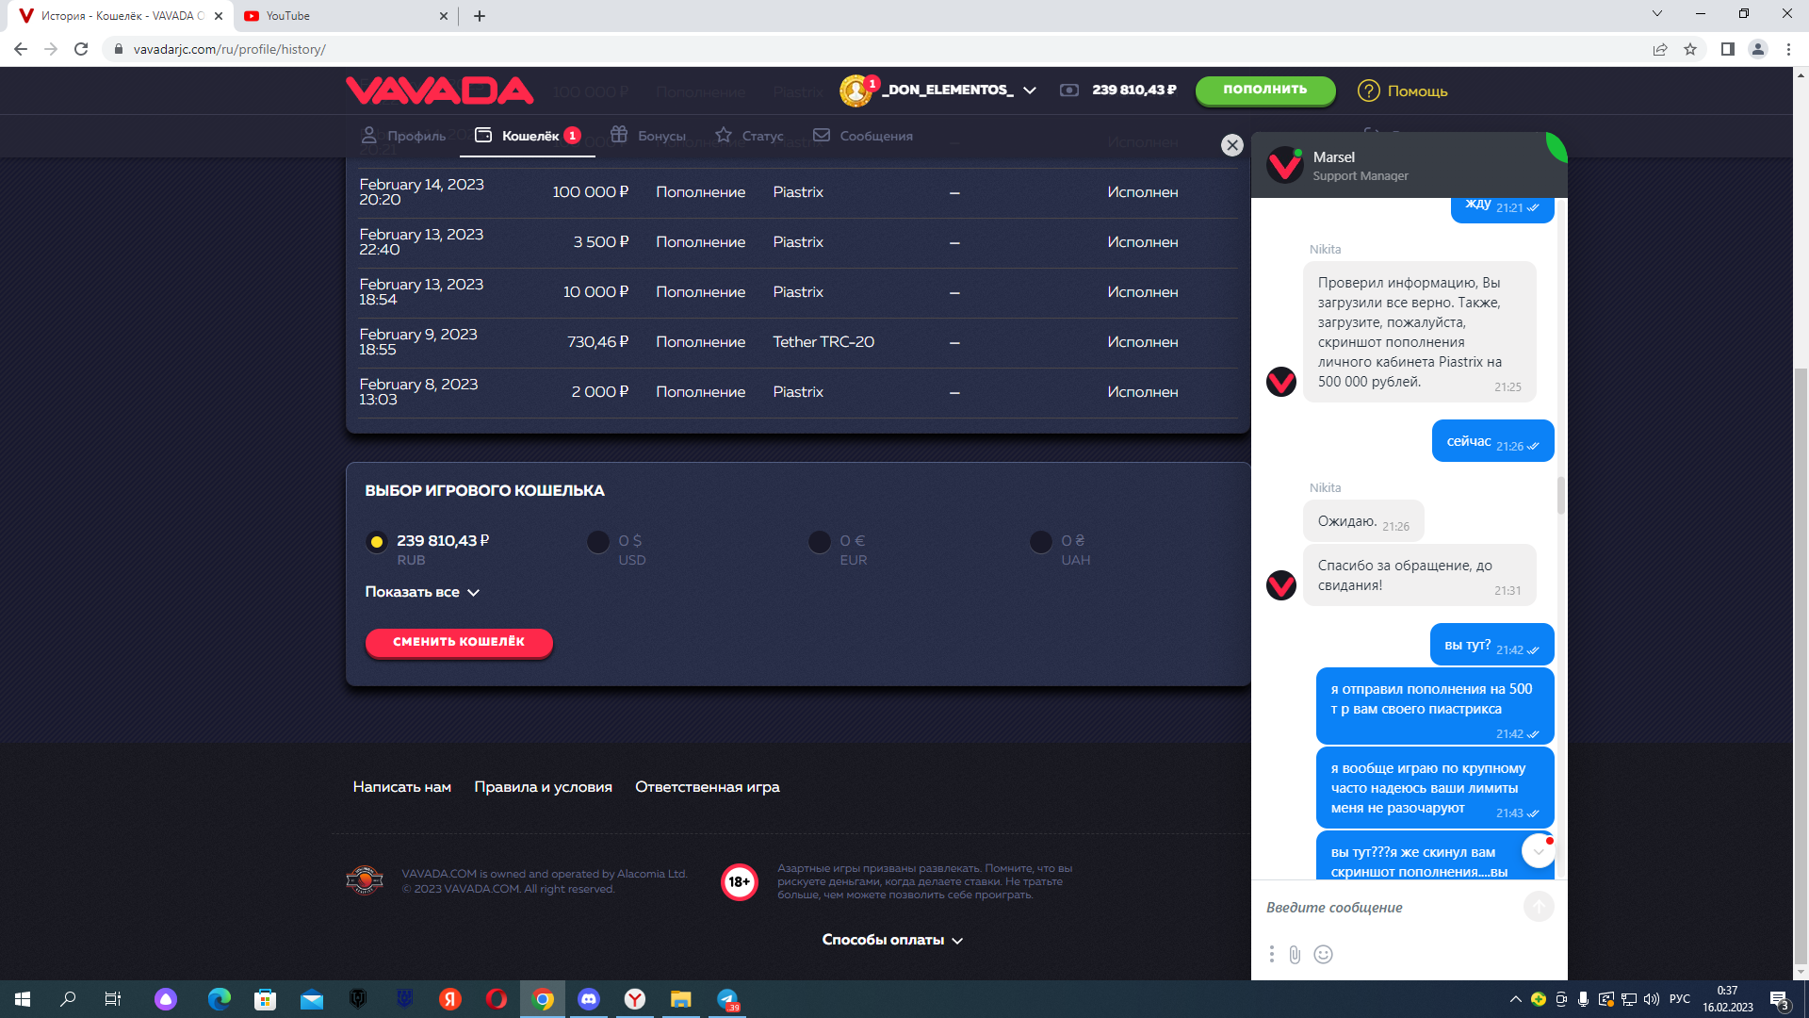Image resolution: width=1809 pixels, height=1018 pixels.
Task: Switch to the Профиль tab
Action: (x=403, y=136)
